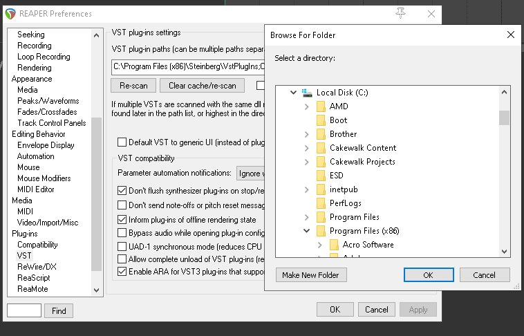Click the AMD folder icon
The image size is (524, 336).
tap(321, 106)
